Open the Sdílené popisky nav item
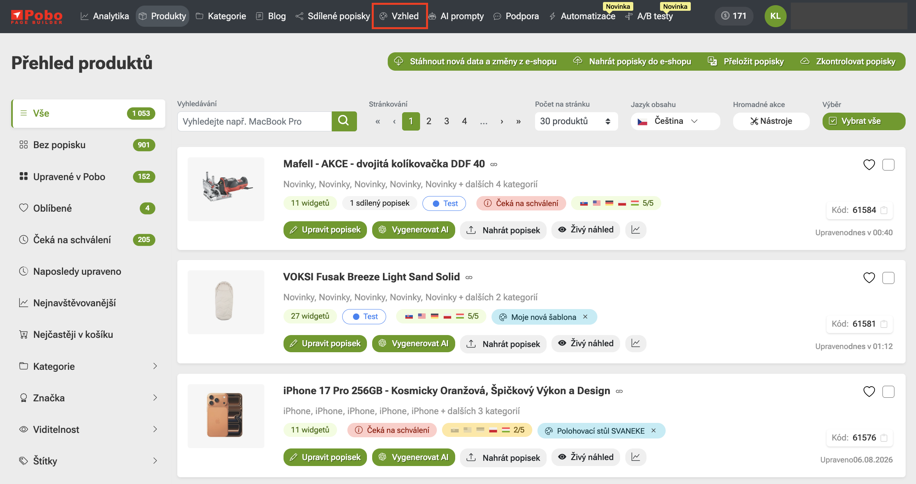This screenshot has width=916, height=484. coord(333,16)
